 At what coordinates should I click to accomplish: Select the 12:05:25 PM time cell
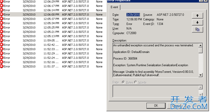[x=51, y=27]
